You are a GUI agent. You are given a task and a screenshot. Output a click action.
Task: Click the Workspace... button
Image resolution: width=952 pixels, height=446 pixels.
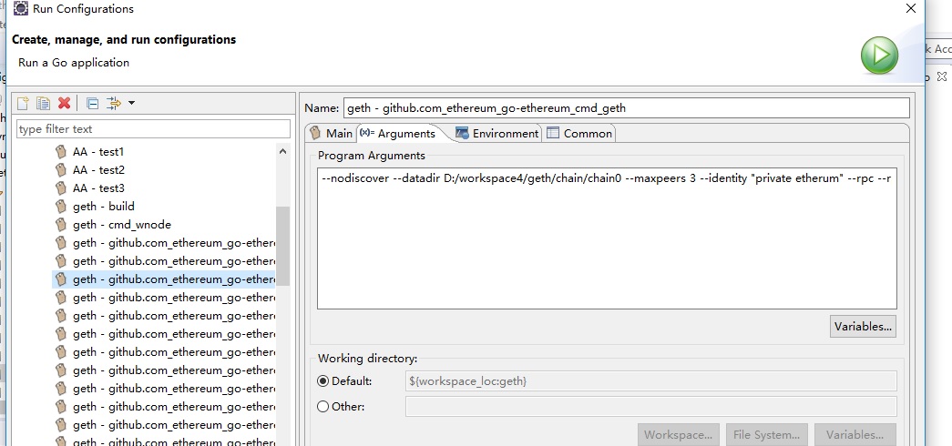678,434
